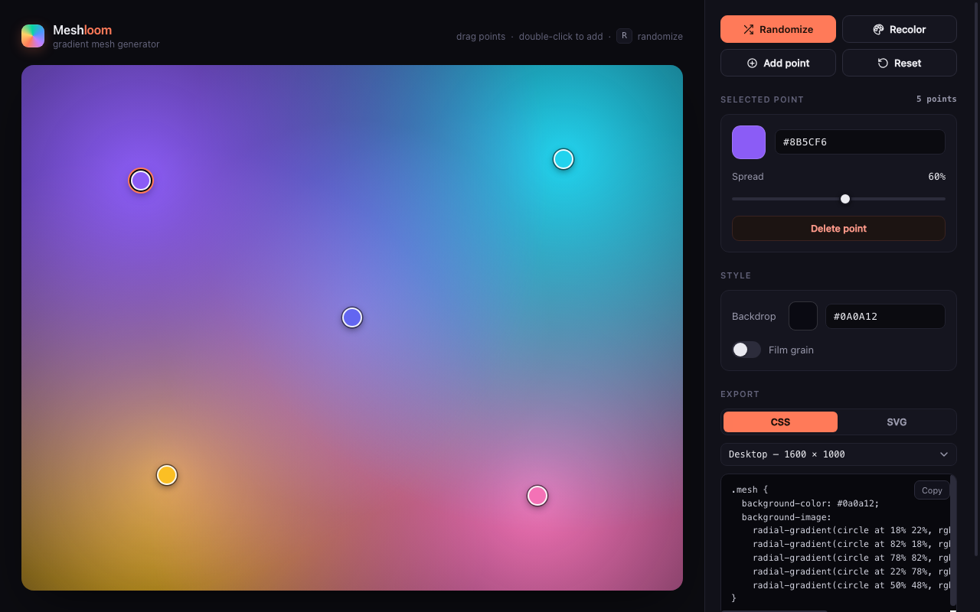Screen dimensions: 980x612
Task: Enable the Film grain toggle
Action: coord(746,350)
